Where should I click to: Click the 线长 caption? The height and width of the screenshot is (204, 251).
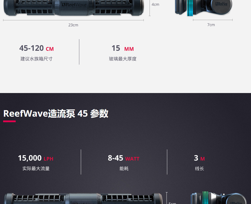[200, 169]
